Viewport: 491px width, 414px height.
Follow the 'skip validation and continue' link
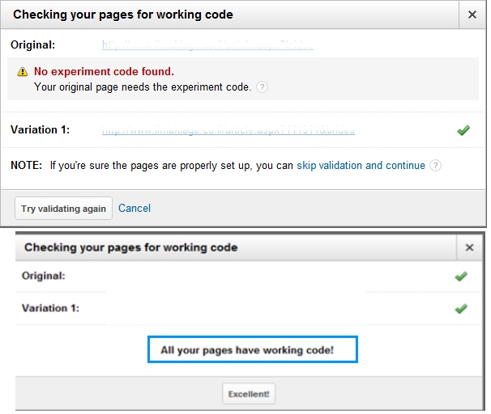point(361,166)
